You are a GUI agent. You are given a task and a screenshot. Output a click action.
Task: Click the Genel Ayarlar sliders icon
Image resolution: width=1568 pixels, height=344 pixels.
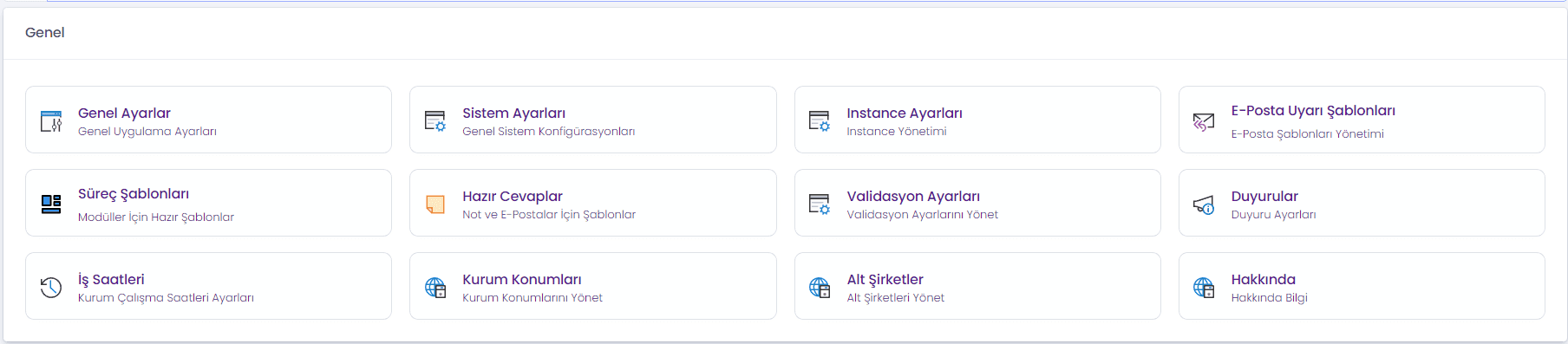[51, 121]
